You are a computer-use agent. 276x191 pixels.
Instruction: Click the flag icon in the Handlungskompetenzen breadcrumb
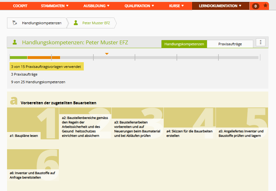click(15, 23)
